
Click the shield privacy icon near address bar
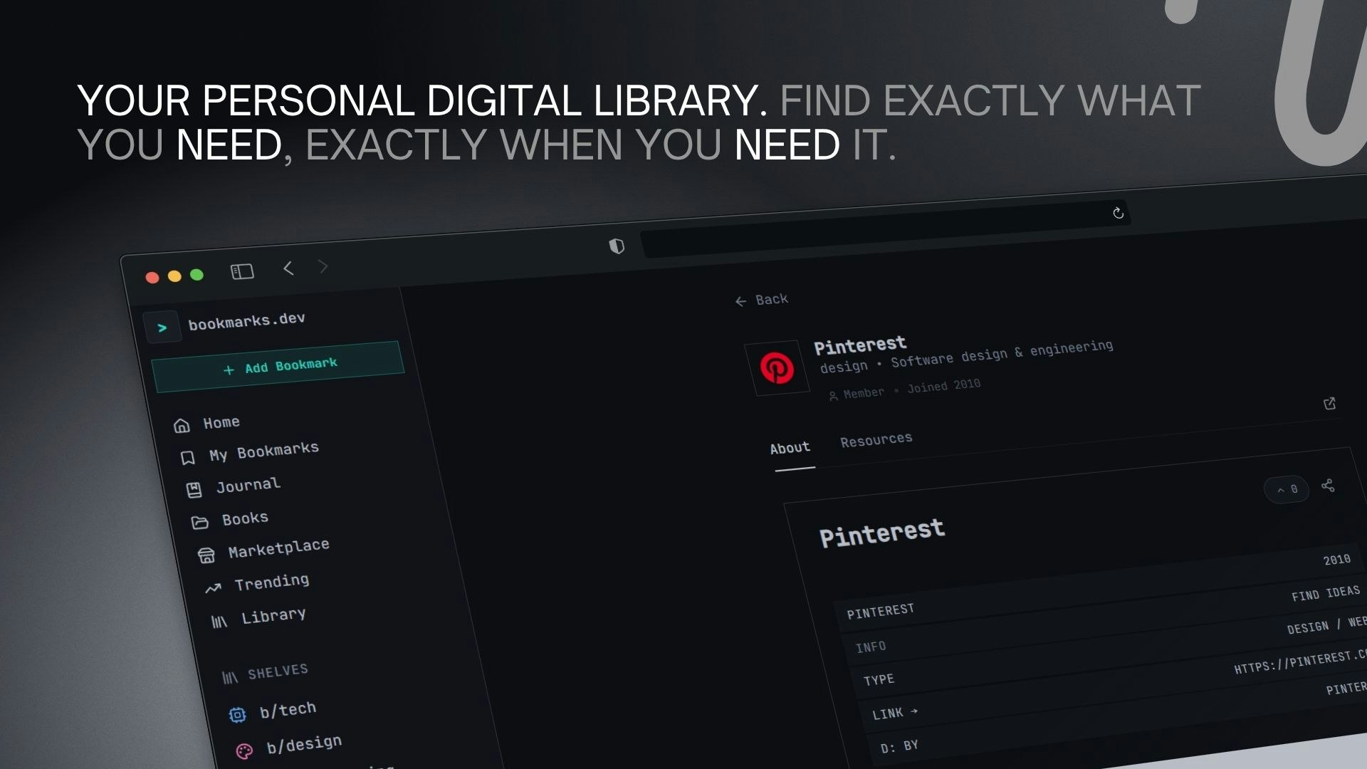(x=617, y=246)
